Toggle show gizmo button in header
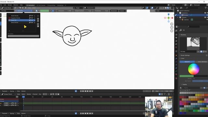 click(x=147, y=8)
